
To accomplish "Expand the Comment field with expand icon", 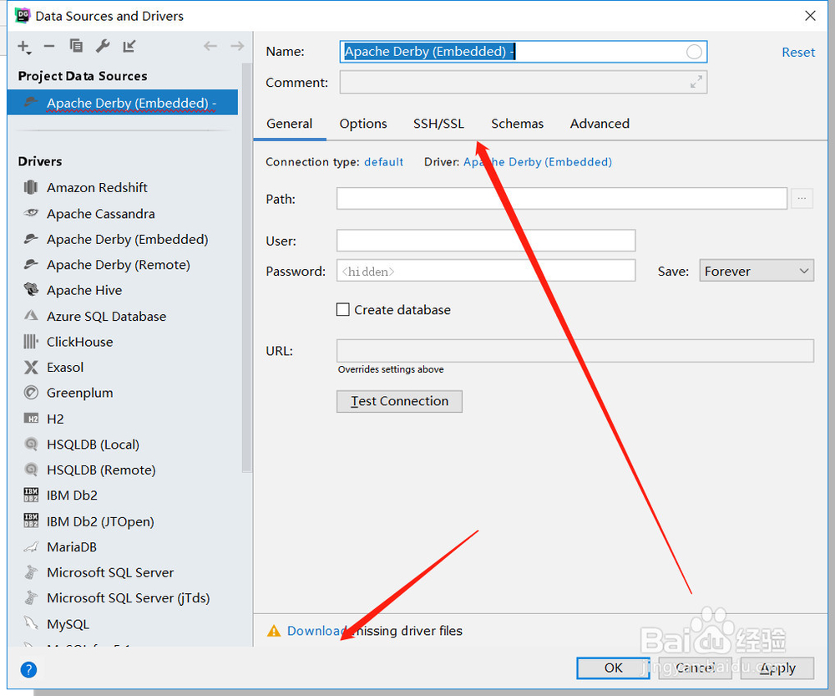I will tap(696, 82).
